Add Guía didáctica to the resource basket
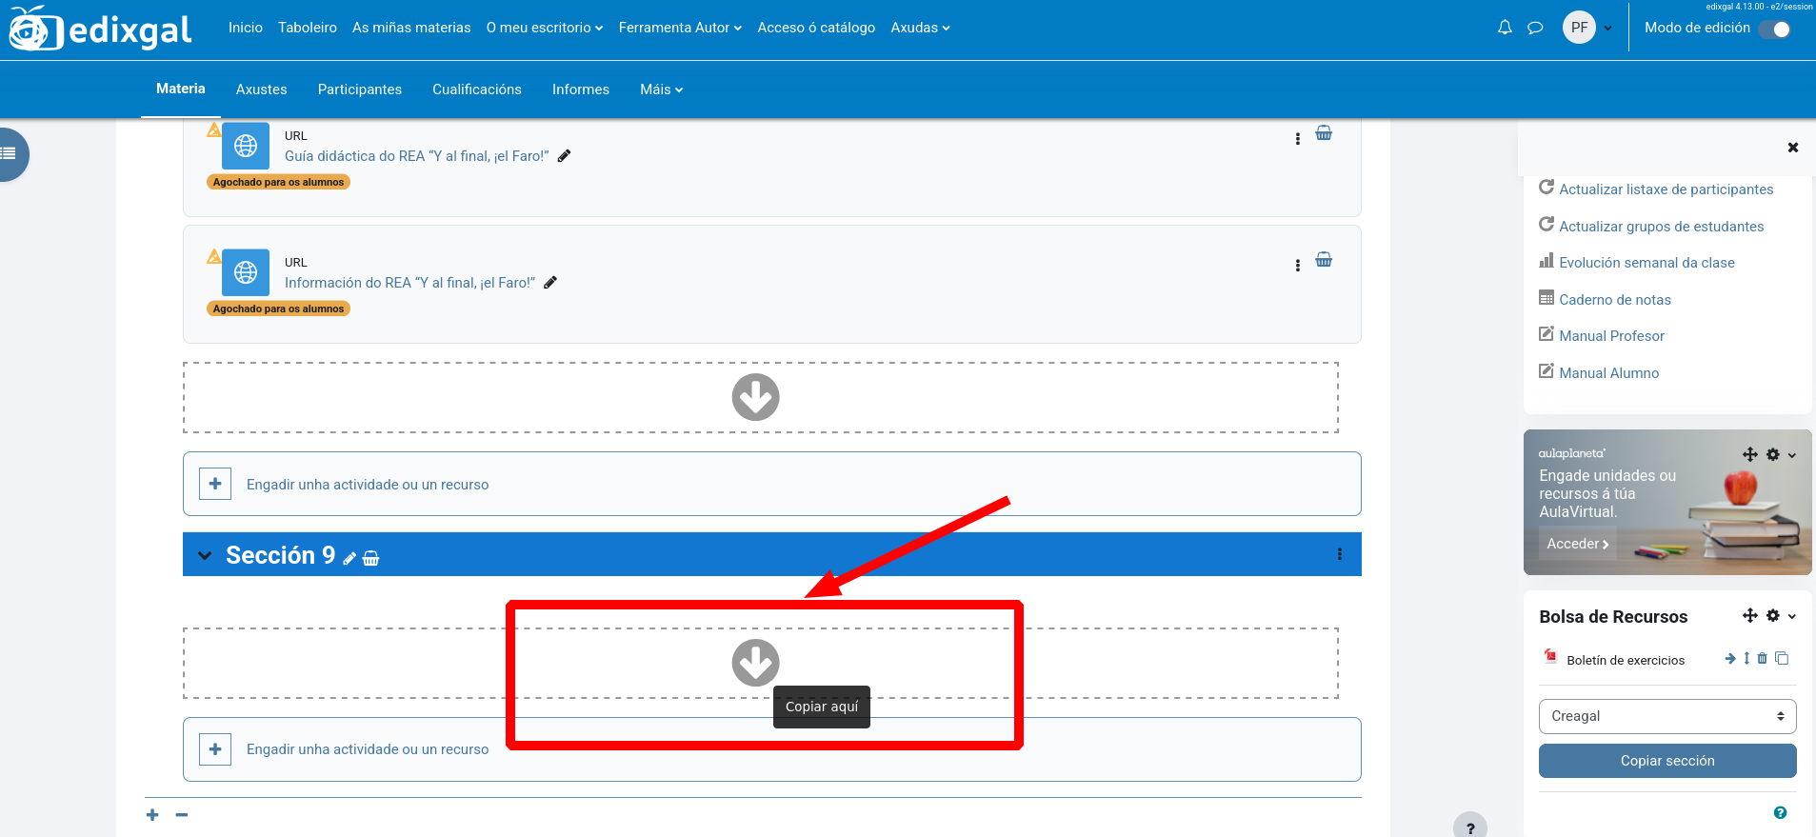The image size is (1816, 837). click(1324, 133)
